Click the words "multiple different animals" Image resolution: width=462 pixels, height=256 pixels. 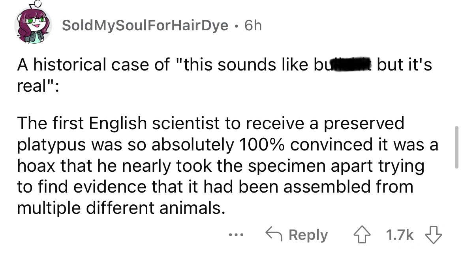click(118, 208)
